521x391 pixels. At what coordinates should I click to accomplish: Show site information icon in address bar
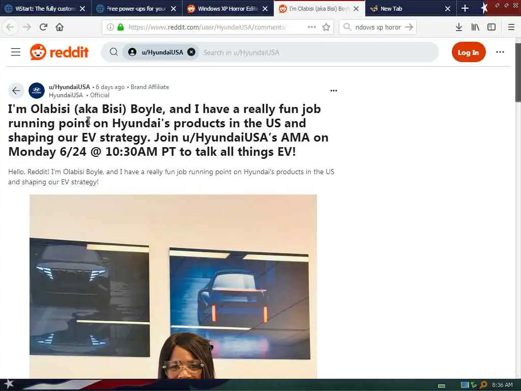[x=110, y=27]
